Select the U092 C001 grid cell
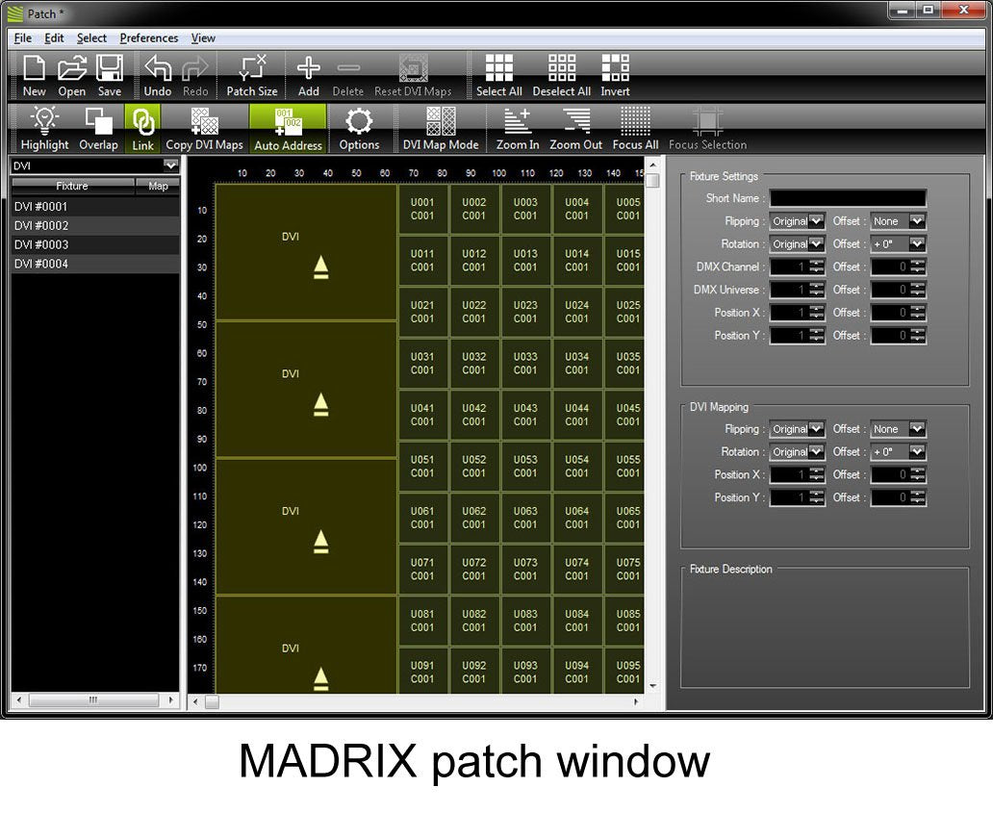This screenshot has height=813, width=993. click(x=473, y=672)
